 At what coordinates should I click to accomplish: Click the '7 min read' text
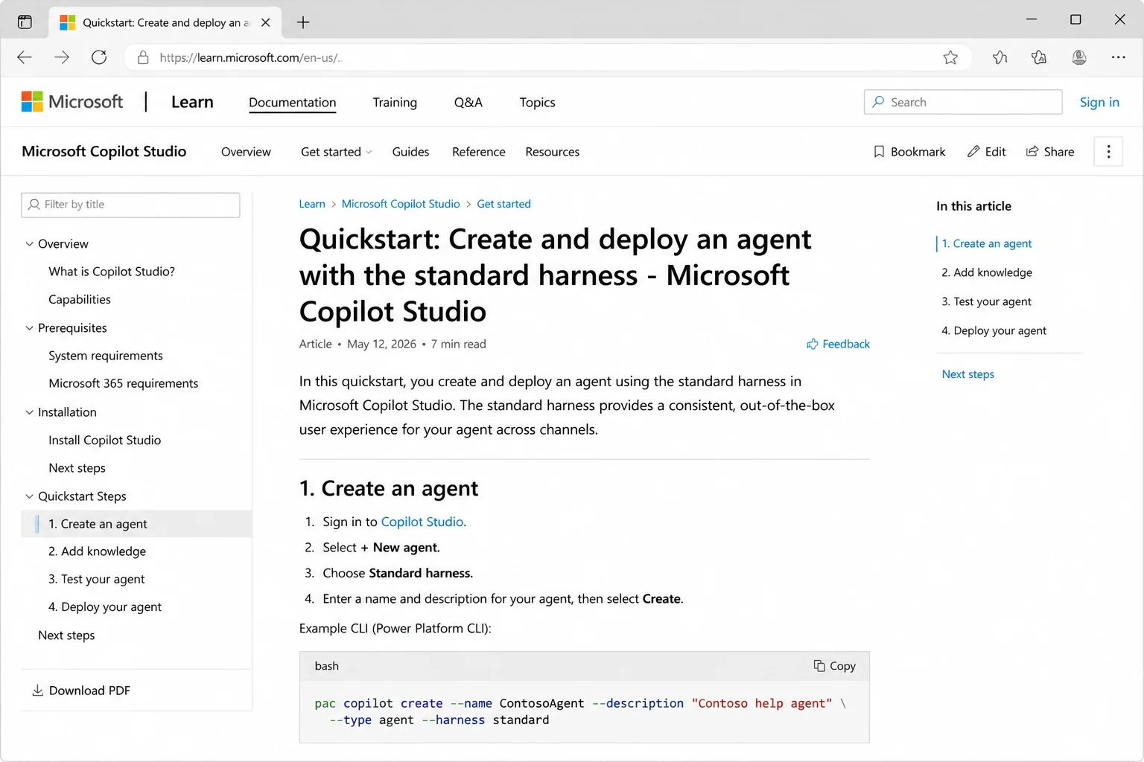[458, 344]
